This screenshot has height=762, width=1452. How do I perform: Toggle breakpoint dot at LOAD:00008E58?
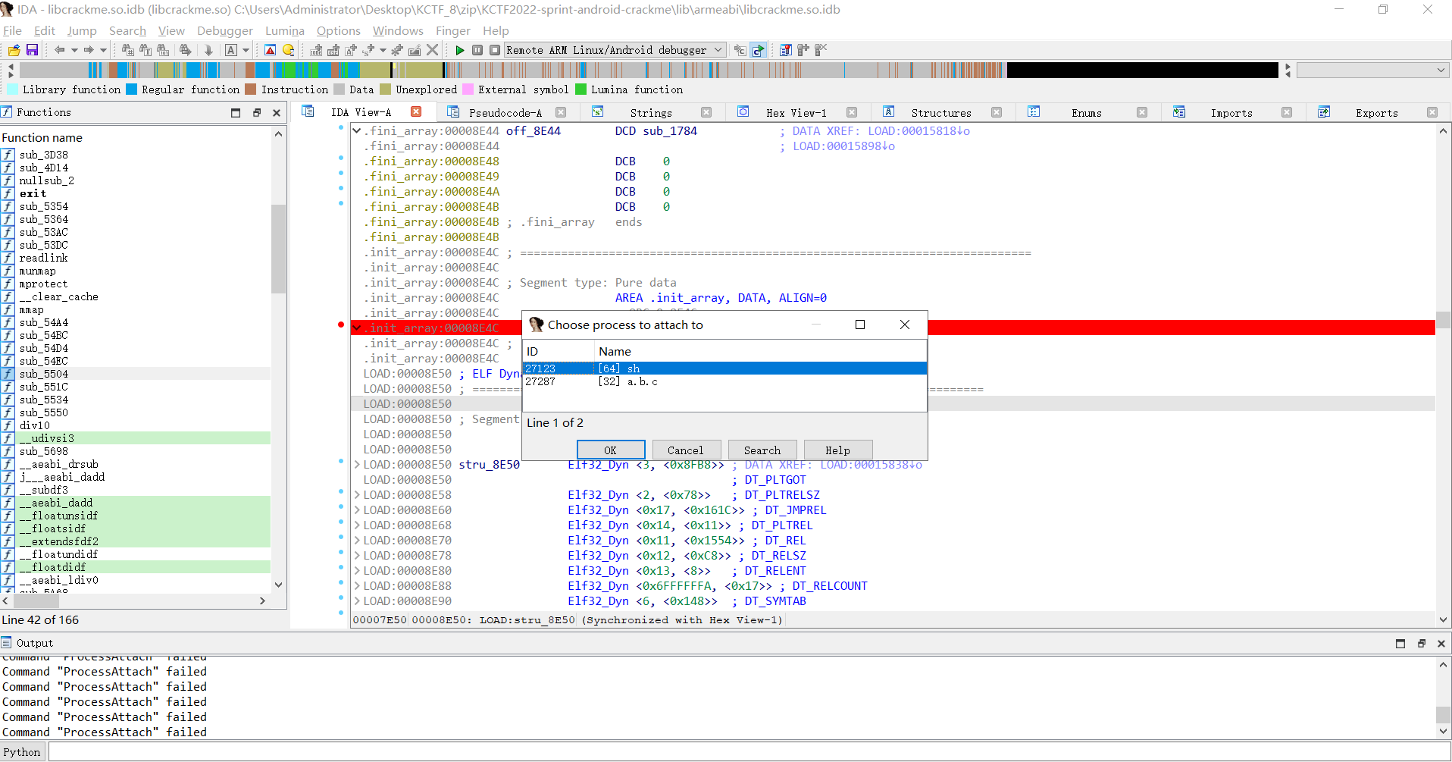click(341, 492)
